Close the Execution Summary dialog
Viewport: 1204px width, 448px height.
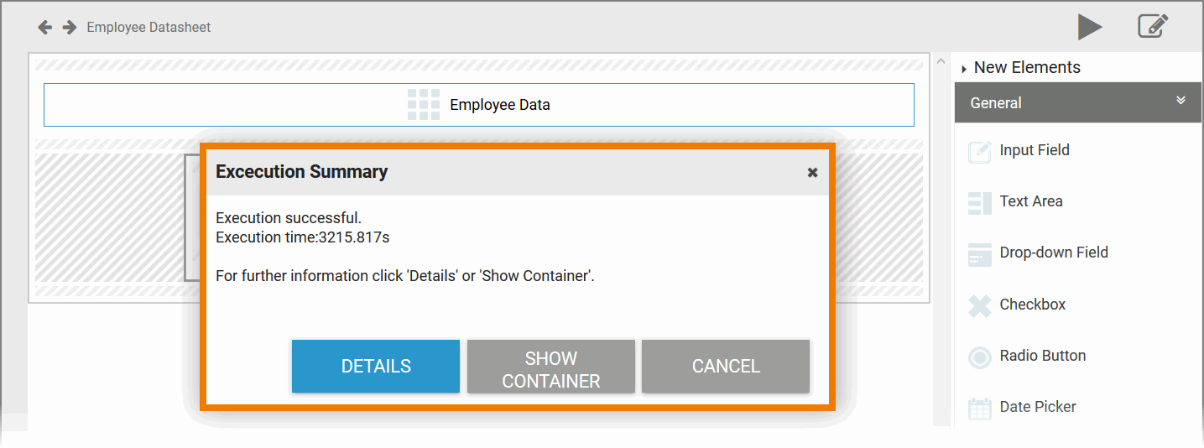(x=812, y=172)
